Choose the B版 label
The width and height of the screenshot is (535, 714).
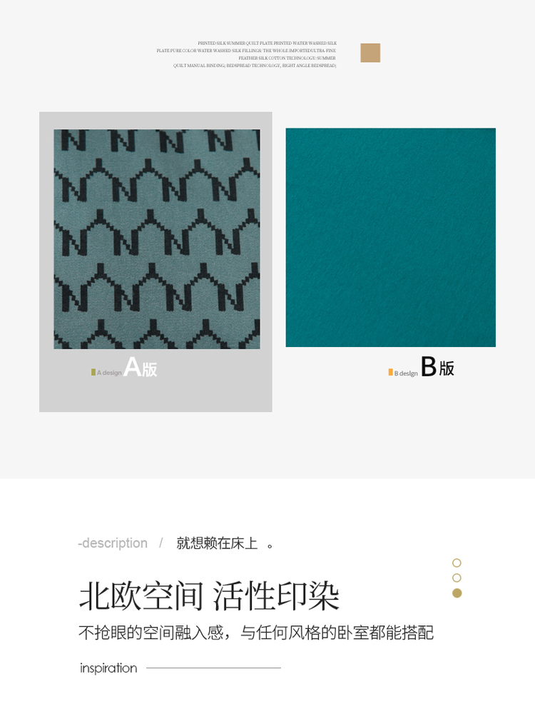pyautogui.click(x=438, y=367)
